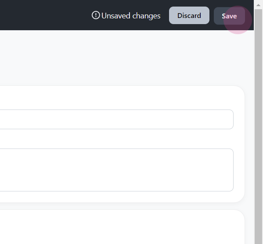Focus the large multi-line text area
The image size is (263, 244).
coord(117,170)
